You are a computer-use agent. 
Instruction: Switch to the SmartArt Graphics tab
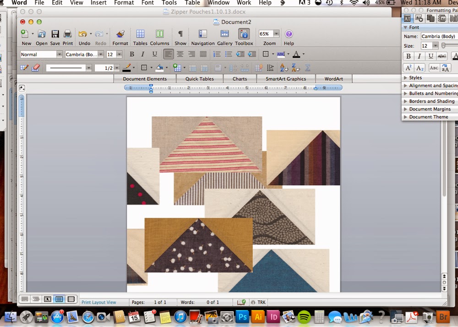click(x=286, y=78)
